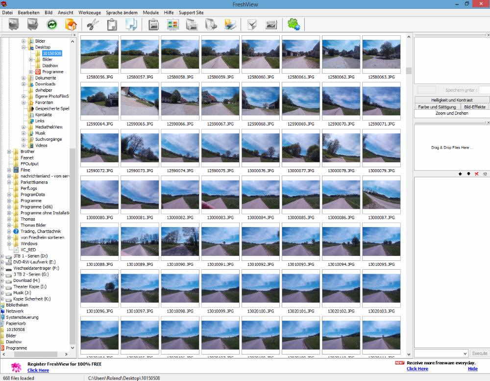
Task: Click the red X remove icon
Action: (476, 174)
